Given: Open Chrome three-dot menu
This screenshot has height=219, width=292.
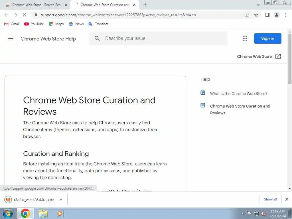Looking at the screenshot, I should [286, 15].
